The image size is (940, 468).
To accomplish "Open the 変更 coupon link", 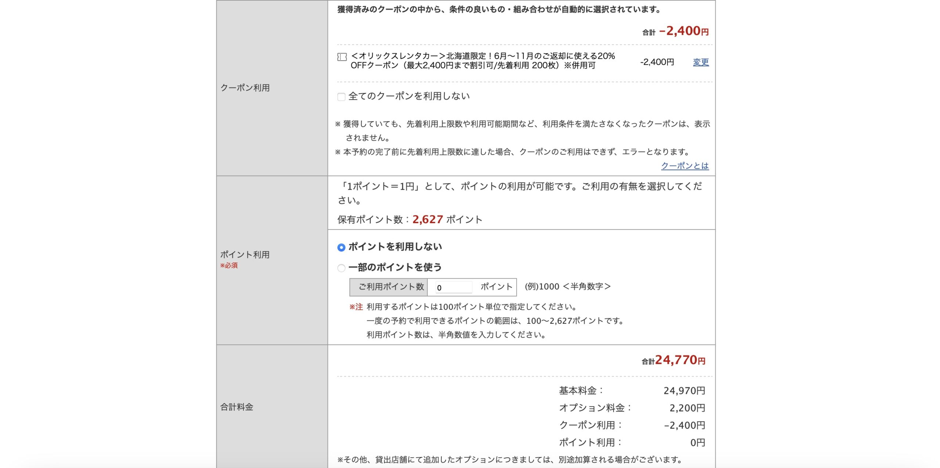I will [701, 62].
